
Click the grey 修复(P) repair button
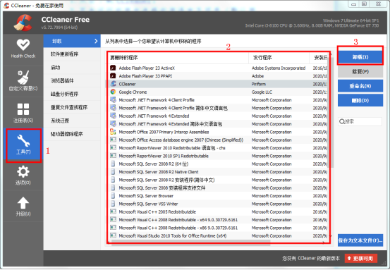coord(360,72)
